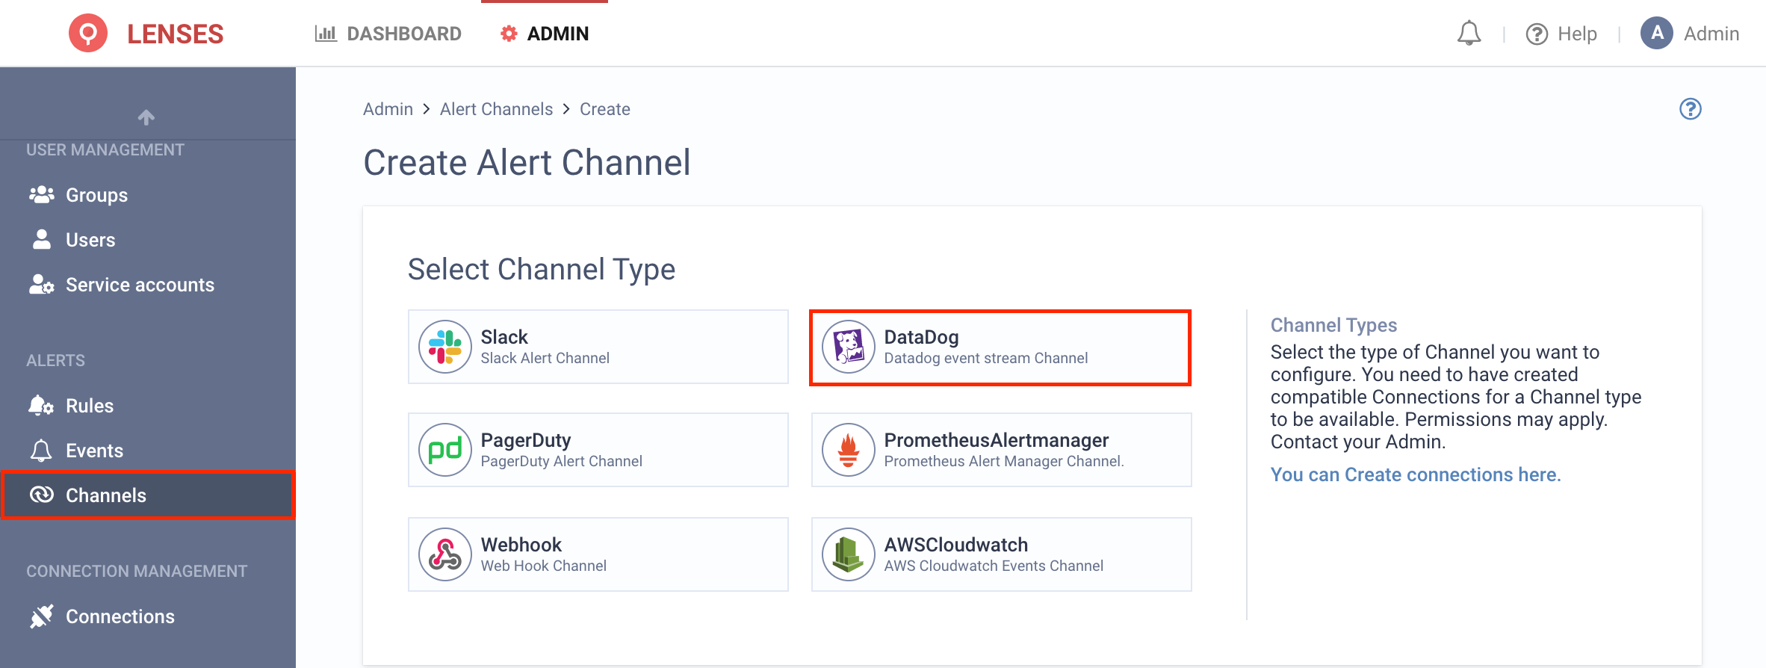The height and width of the screenshot is (668, 1766).
Task: Open page help icon near breadcrumb
Action: [x=1690, y=109]
